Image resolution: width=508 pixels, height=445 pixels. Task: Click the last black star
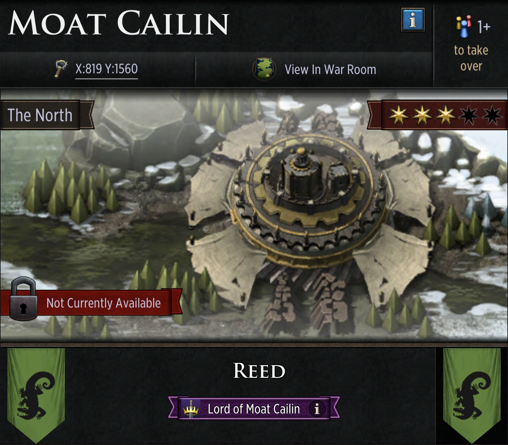(492, 115)
